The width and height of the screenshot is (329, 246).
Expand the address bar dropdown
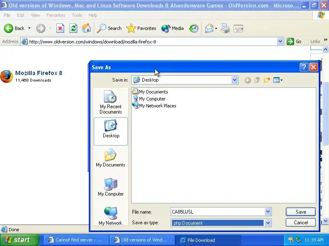pyautogui.click(x=280, y=41)
